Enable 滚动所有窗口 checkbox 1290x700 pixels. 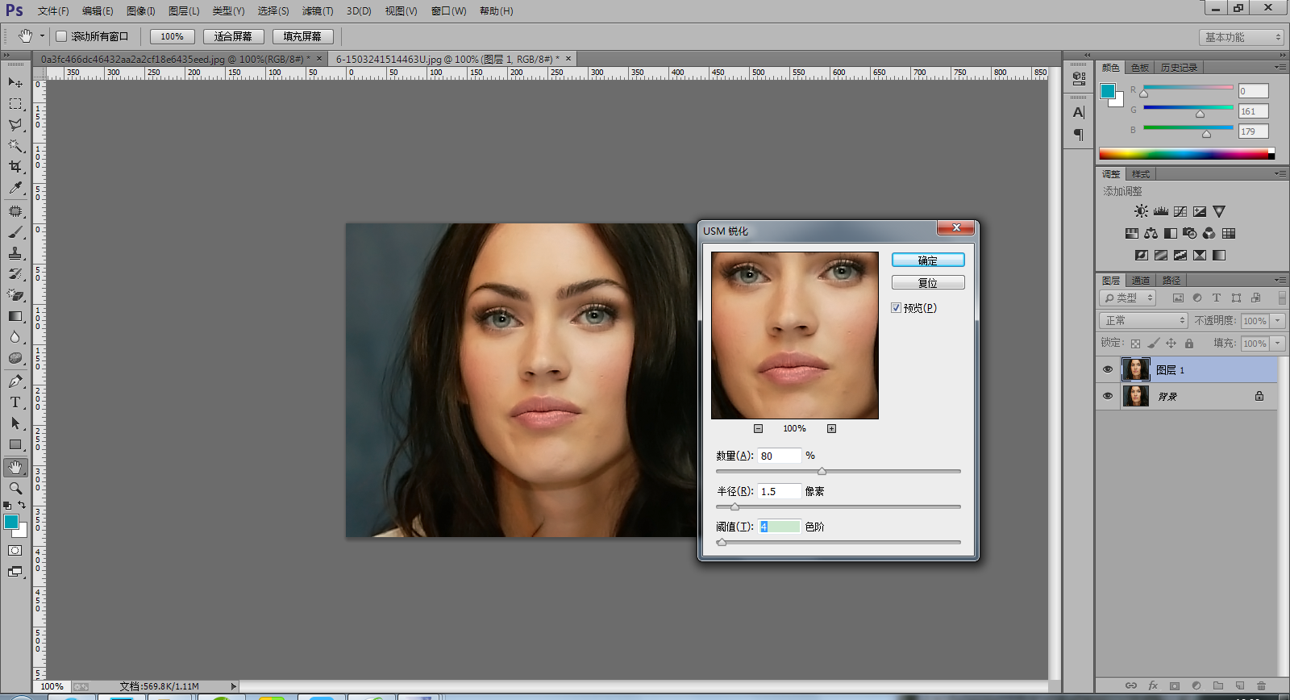click(61, 36)
